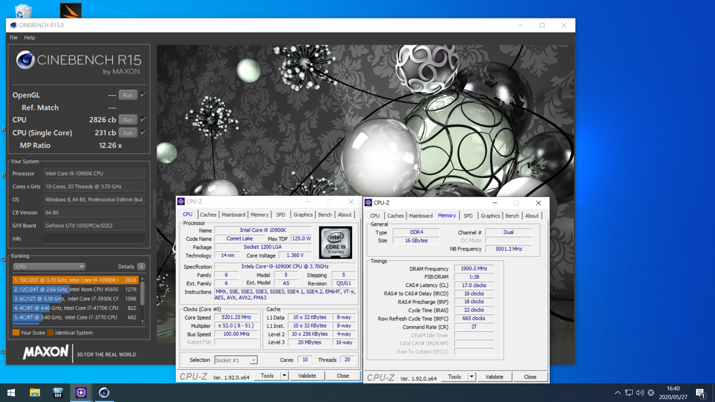Open the volume control tray icon

coord(640,393)
